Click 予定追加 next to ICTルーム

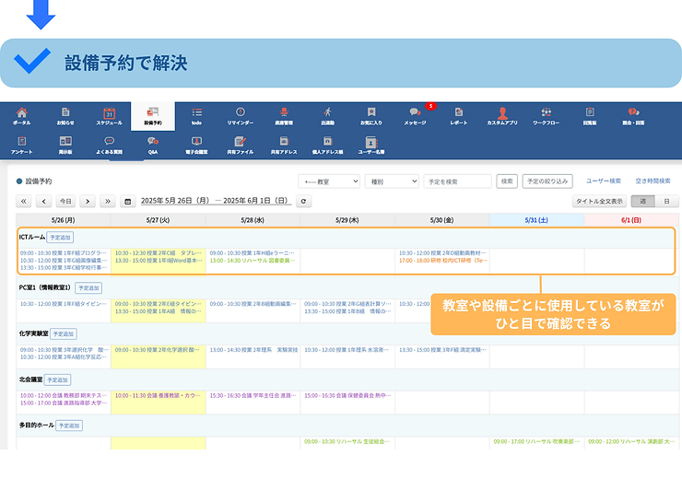60,238
